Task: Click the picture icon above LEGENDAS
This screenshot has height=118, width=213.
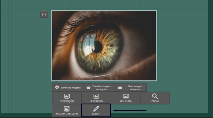Action: [x=96, y=96]
